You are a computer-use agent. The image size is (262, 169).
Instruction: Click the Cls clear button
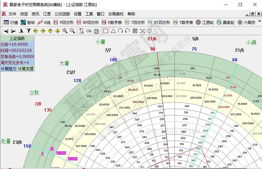pyautogui.click(x=89, y=31)
